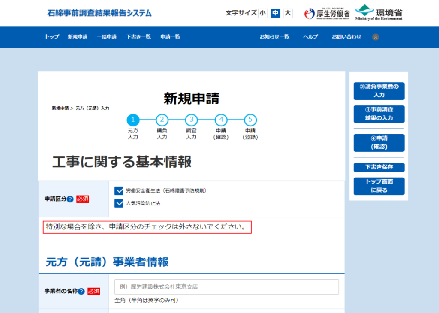Open the お問い合わせ link
This screenshot has height=313, width=439.
tap(346, 37)
